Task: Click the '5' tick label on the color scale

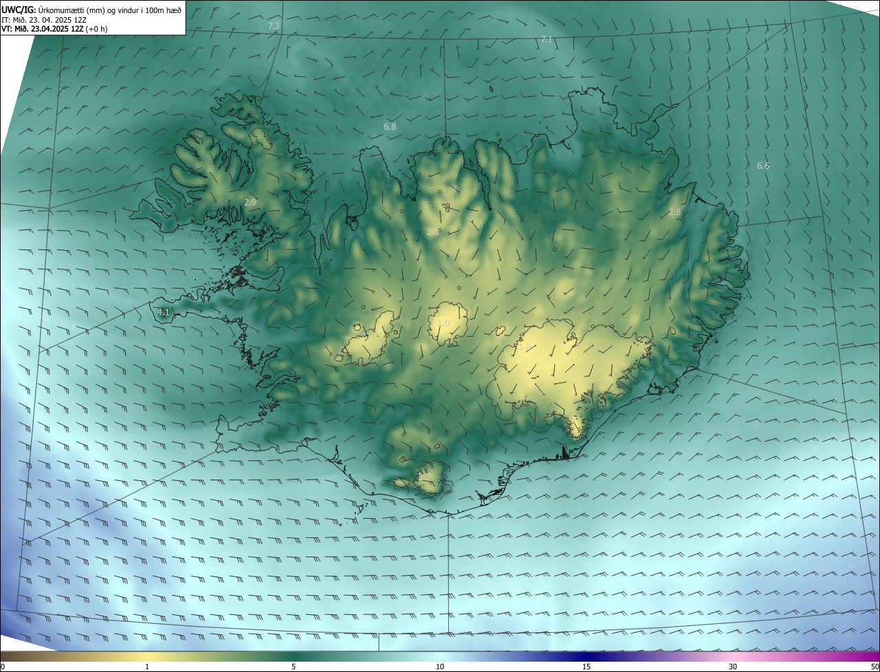Action: click(x=294, y=667)
